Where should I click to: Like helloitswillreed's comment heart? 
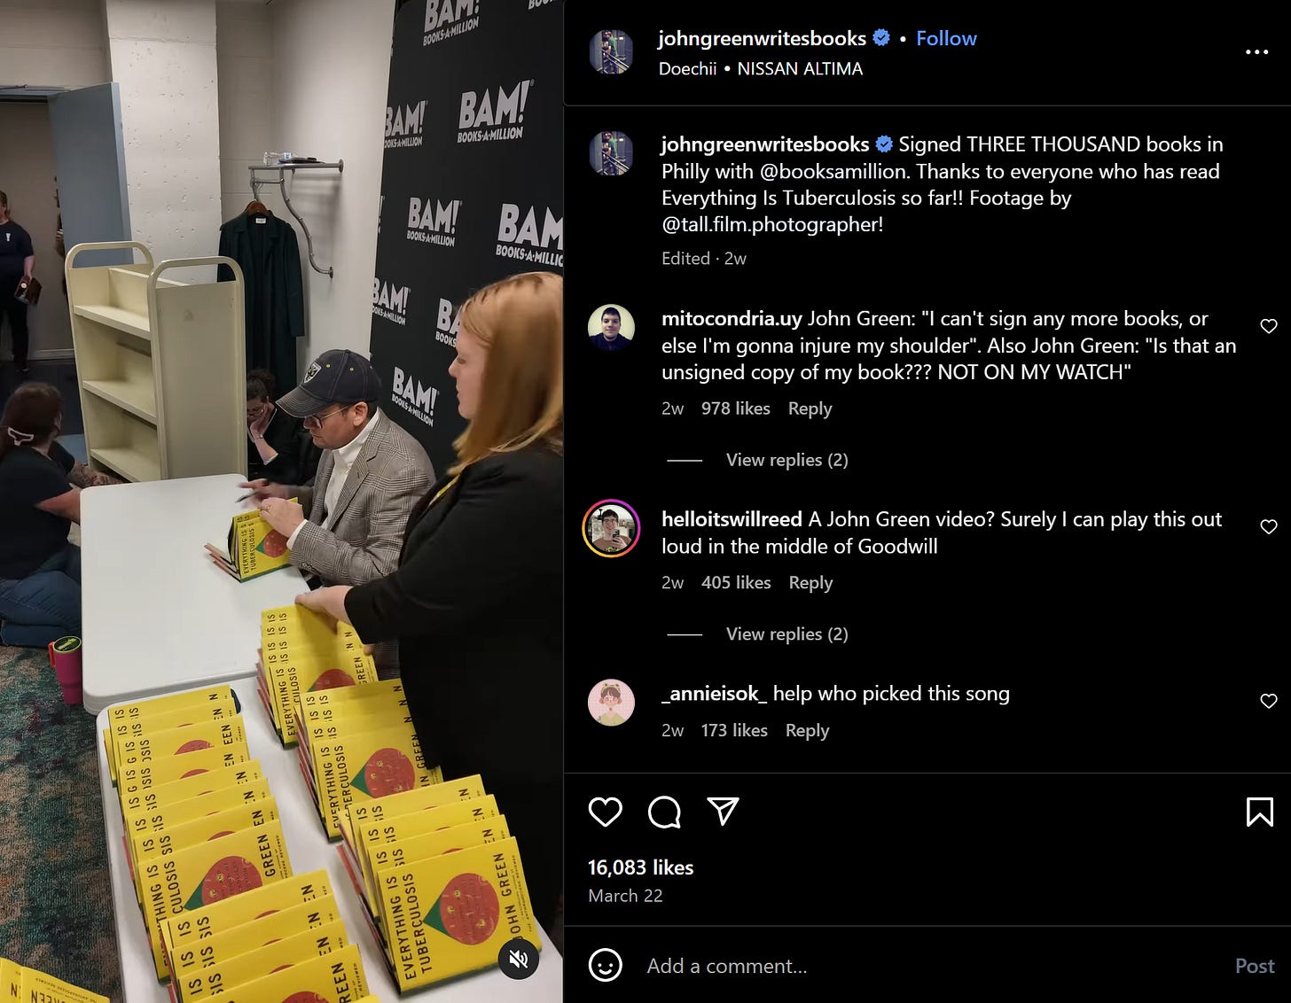[1268, 526]
